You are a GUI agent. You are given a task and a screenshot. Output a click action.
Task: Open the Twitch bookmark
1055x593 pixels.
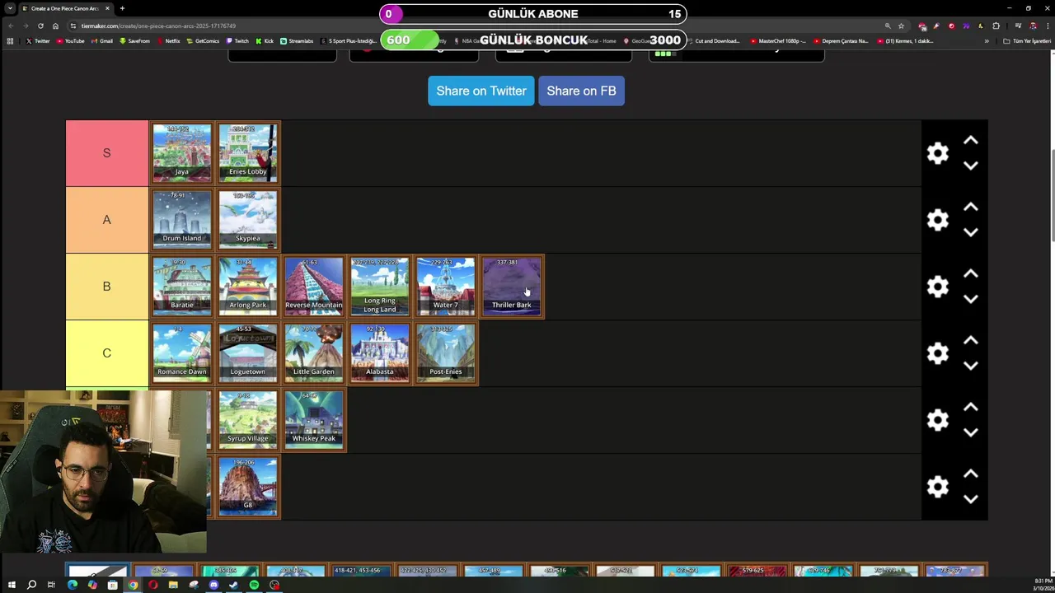(x=237, y=41)
